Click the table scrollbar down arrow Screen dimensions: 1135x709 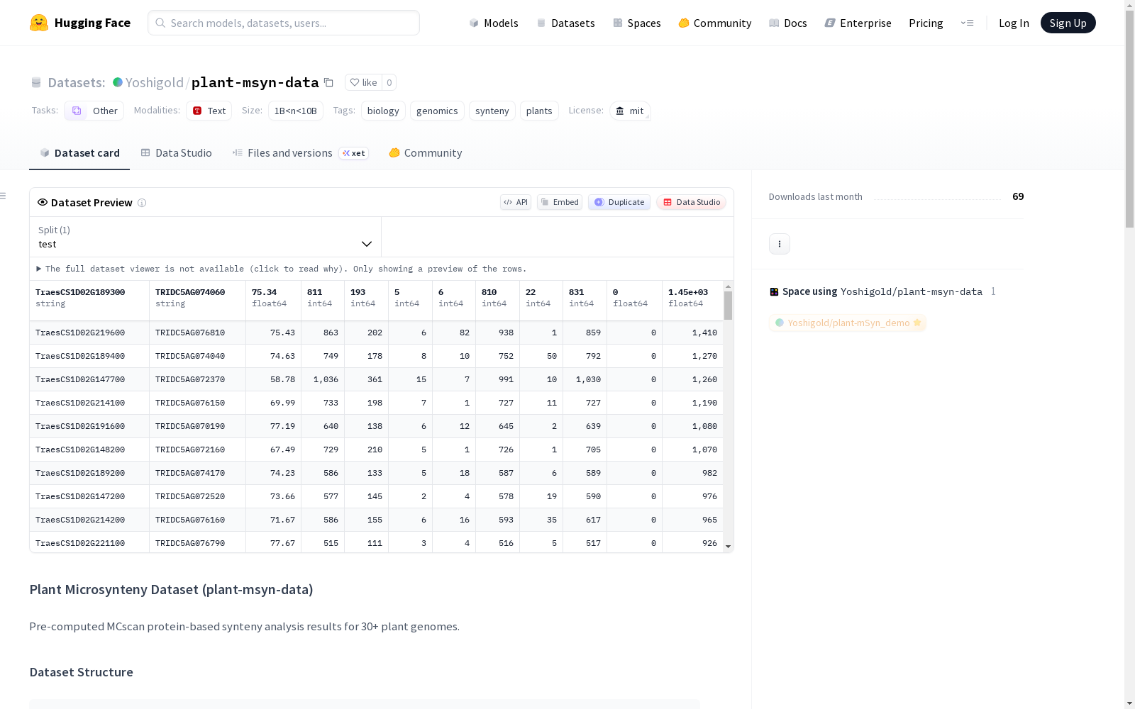point(728,547)
